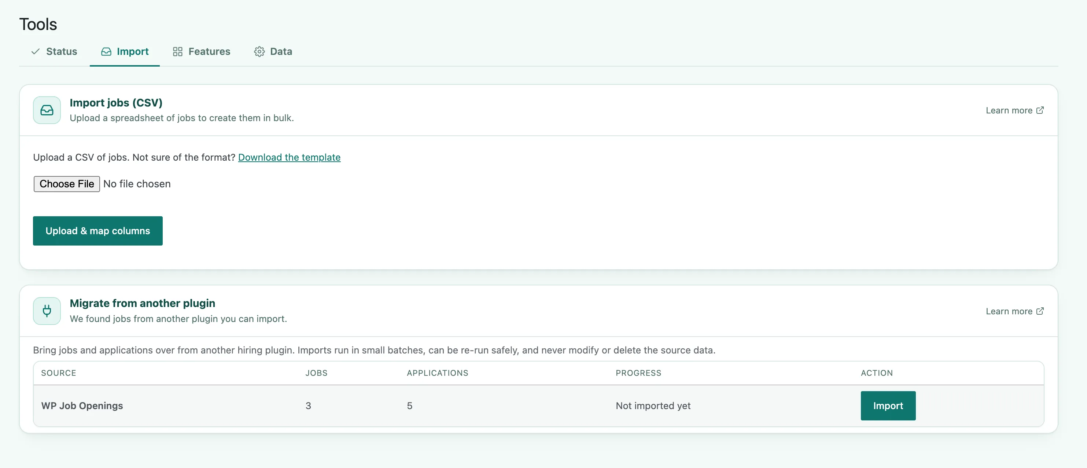Click the Status checkmark icon
This screenshot has height=468, width=1087.
click(36, 51)
